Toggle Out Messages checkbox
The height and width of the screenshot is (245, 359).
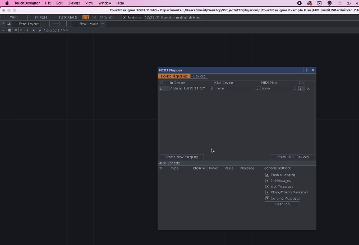tap(267, 187)
